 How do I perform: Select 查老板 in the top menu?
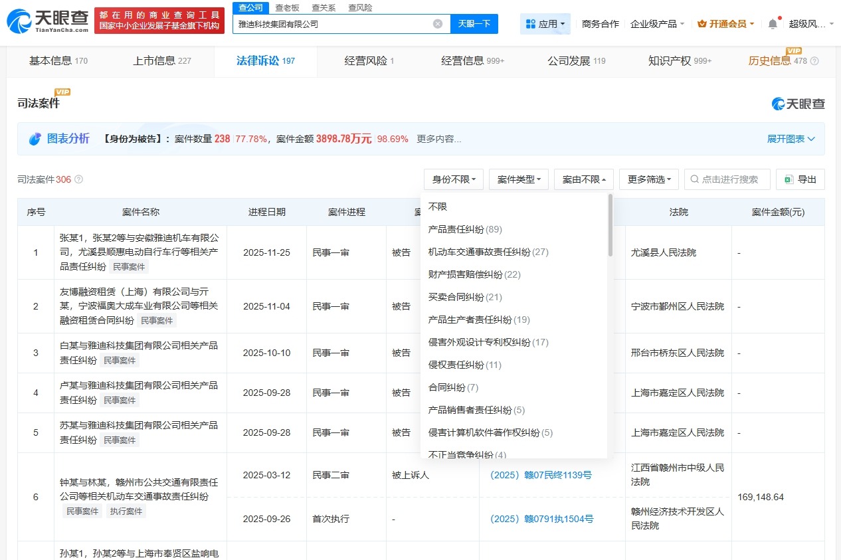coord(286,7)
